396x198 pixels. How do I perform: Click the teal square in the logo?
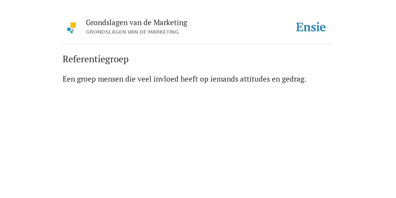[x=72, y=32]
